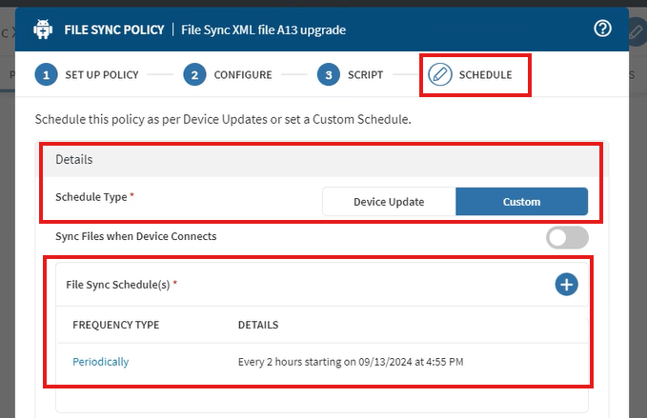Go to step 2 circle icon
The height and width of the screenshot is (418, 647).
(x=194, y=74)
